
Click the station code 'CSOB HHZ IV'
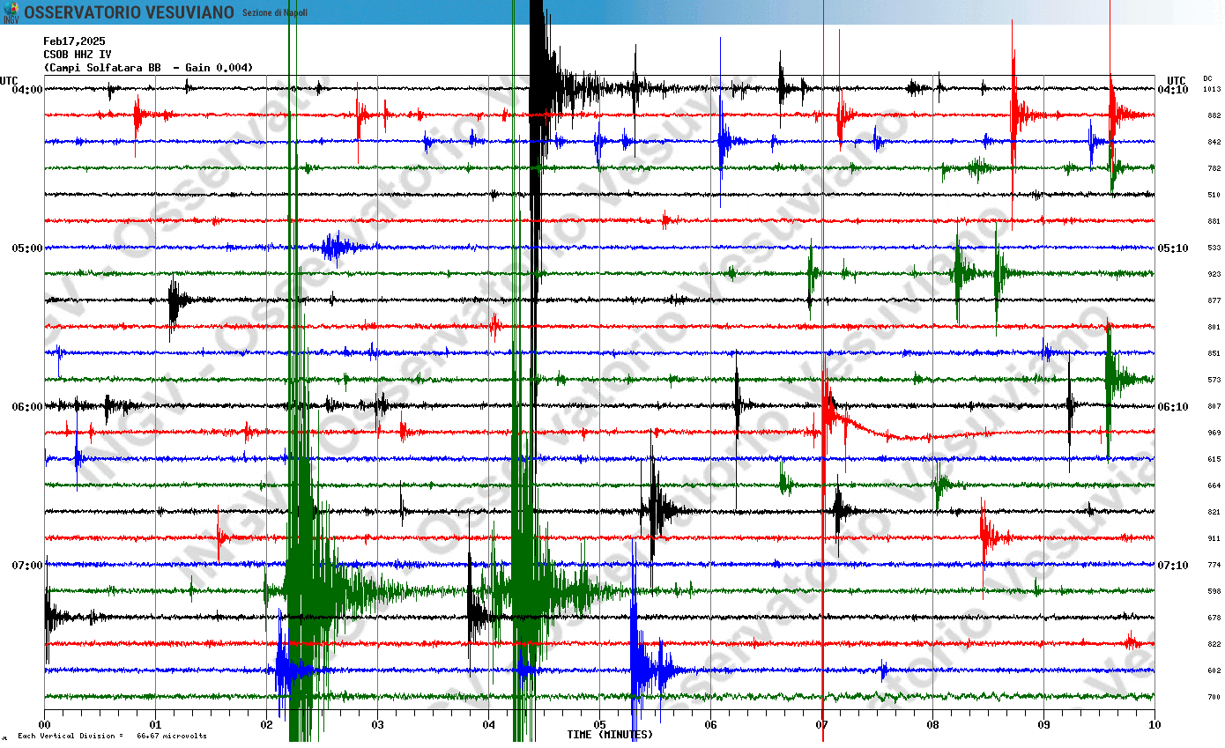click(x=78, y=54)
